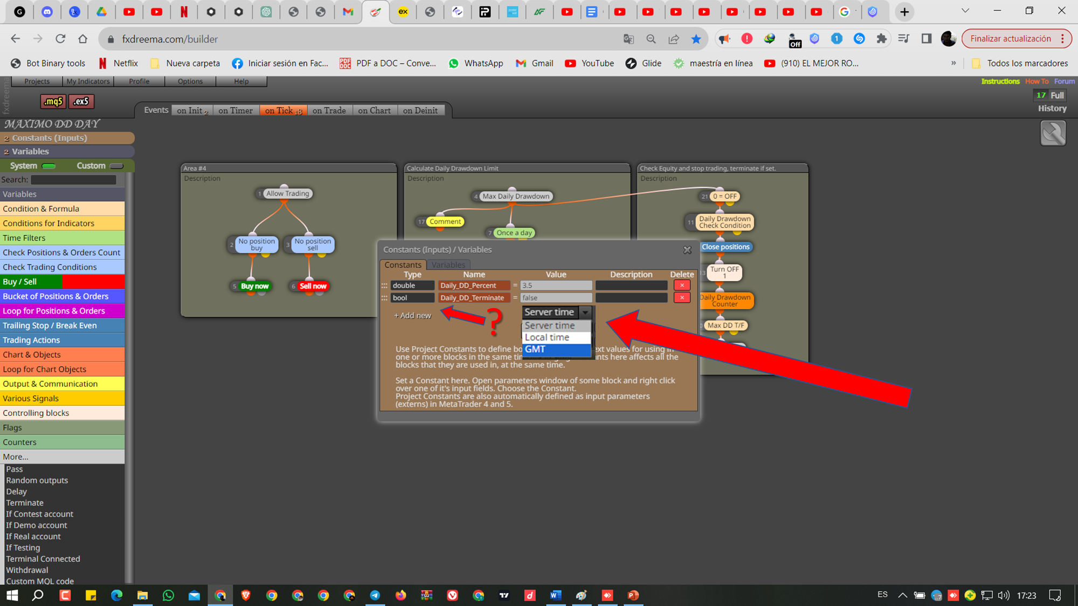Click the bookmark star icon in address bar
Image resolution: width=1078 pixels, height=606 pixels.
[696, 39]
